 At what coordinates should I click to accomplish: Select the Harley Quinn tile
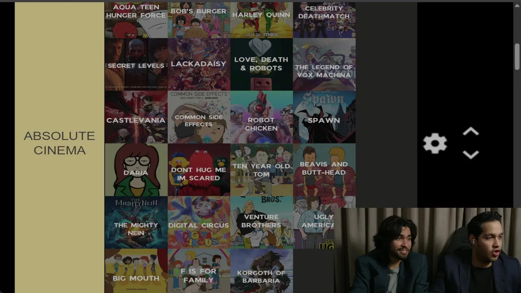click(261, 20)
